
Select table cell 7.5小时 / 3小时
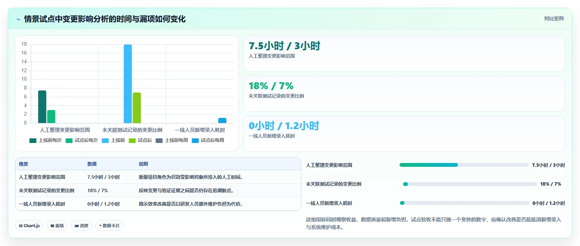104,177
